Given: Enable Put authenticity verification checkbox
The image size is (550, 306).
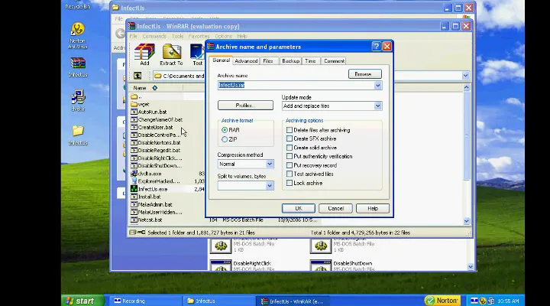Looking at the screenshot, I should click(x=290, y=156).
